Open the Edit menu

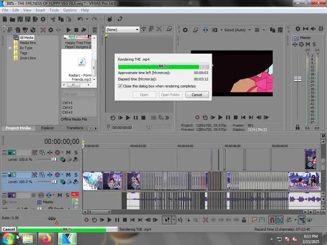pyautogui.click(x=15, y=10)
